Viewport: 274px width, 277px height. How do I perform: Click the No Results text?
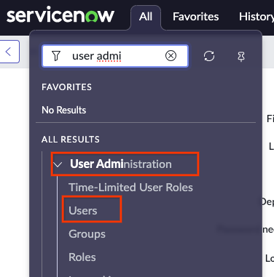(64, 110)
